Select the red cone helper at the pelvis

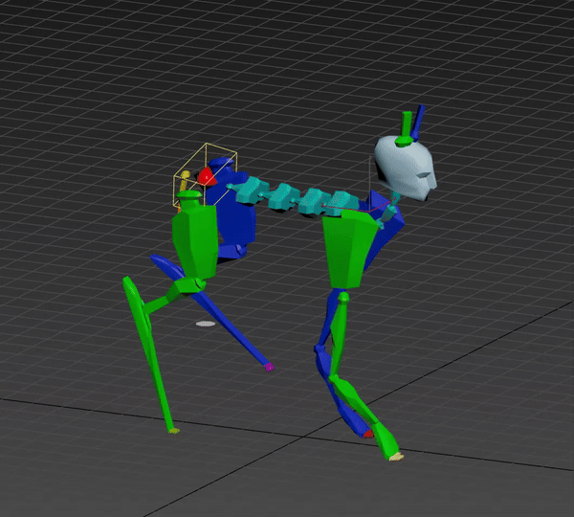207,176
